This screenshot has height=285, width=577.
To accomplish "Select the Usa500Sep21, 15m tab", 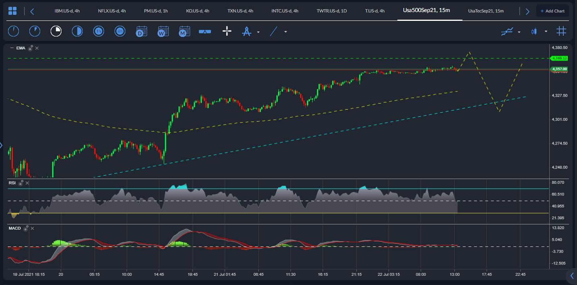I will (x=426, y=10).
